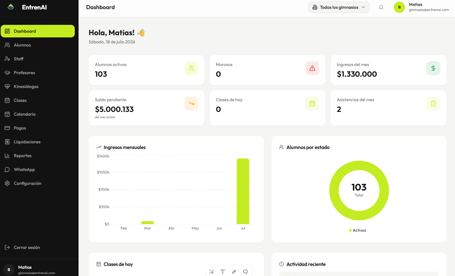Viewport: 455px width, 276px height.
Task: Open Calendario in the sidebar
Action: 38,114
